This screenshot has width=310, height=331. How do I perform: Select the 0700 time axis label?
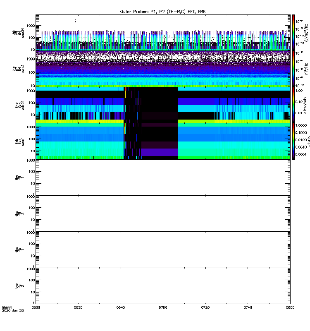pyautogui.click(x=163, y=307)
